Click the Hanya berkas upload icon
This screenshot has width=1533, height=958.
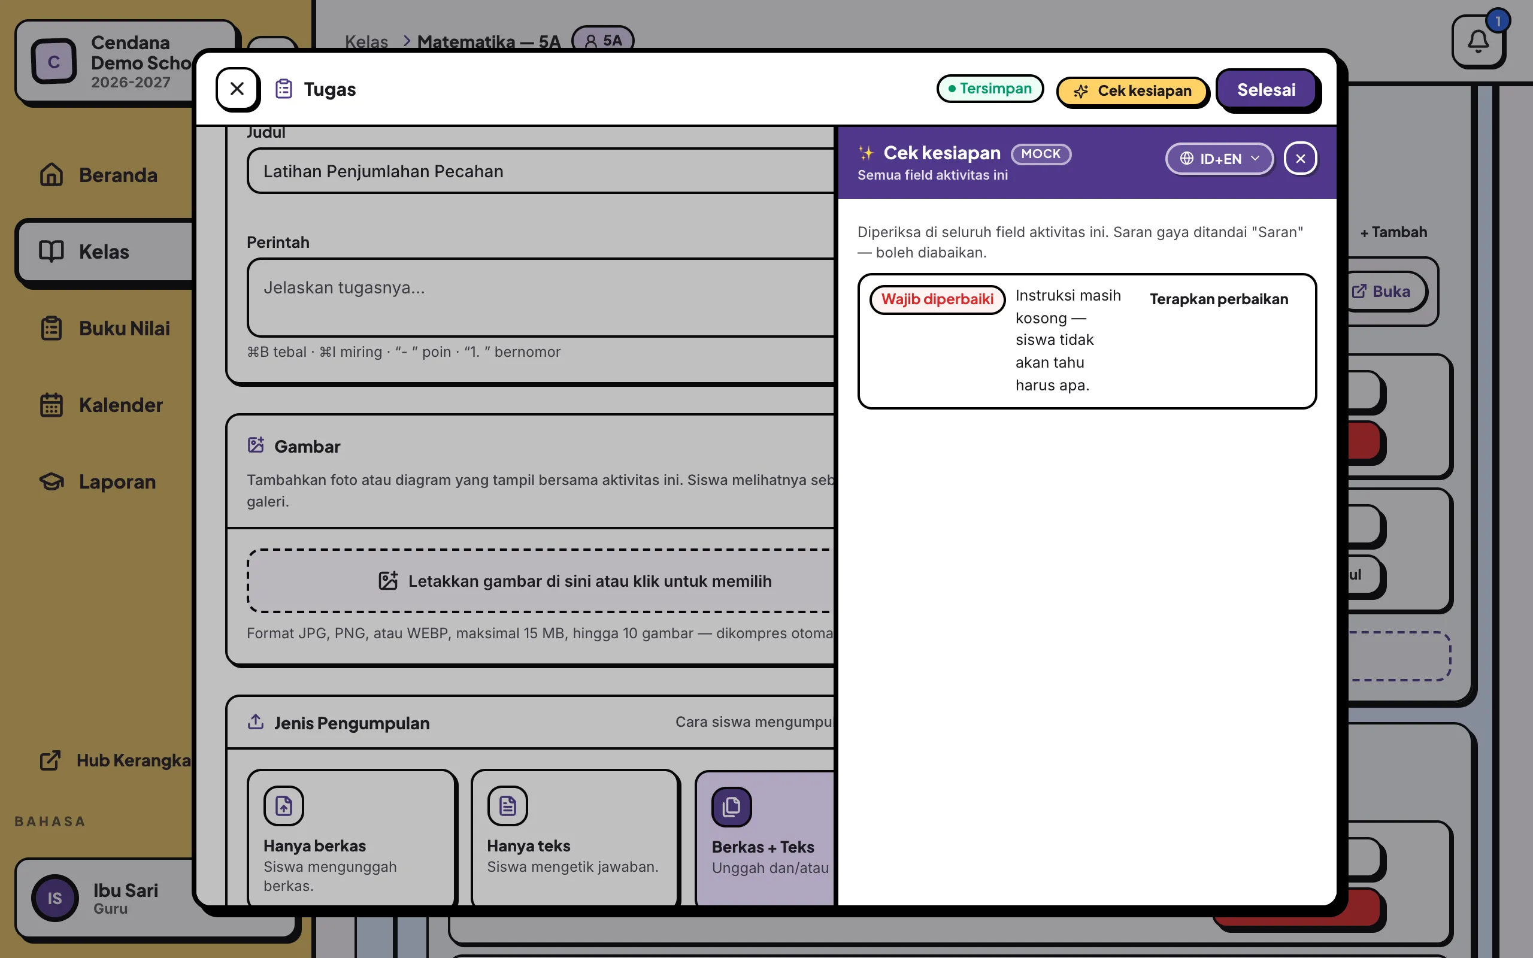283,806
